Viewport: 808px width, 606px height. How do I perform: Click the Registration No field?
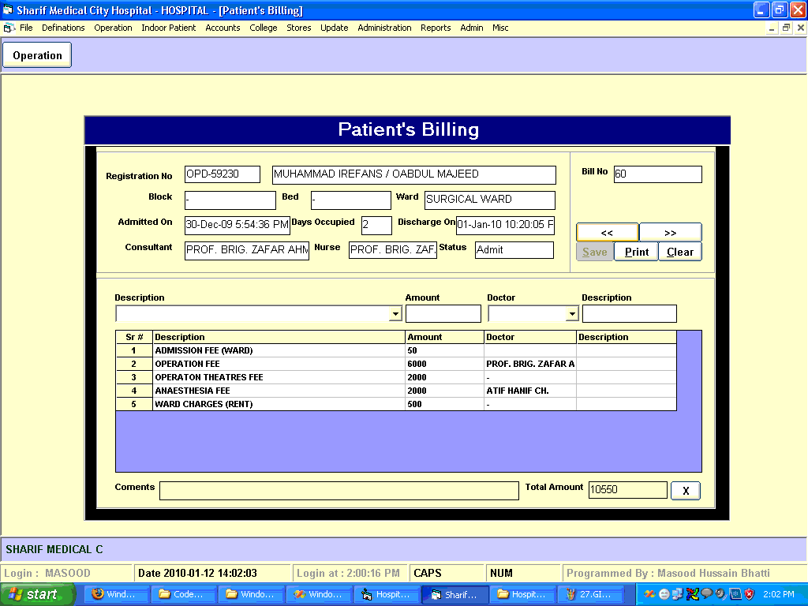click(222, 174)
